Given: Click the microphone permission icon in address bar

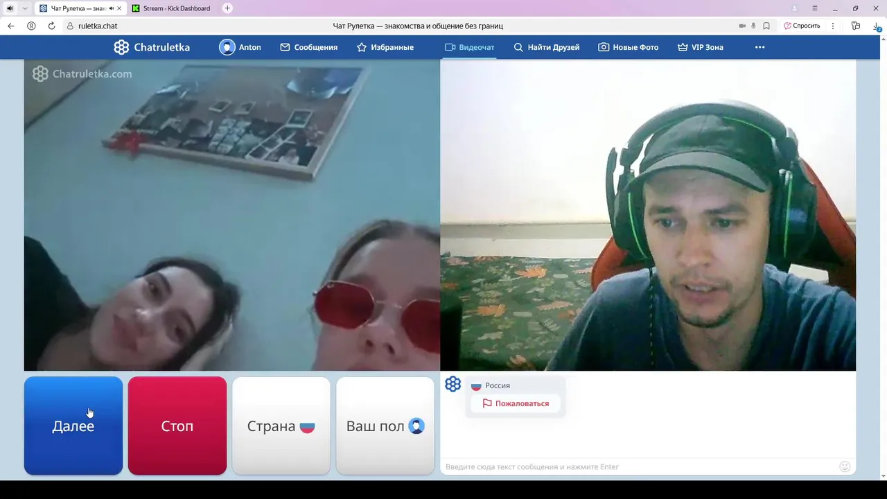Looking at the screenshot, I should (753, 26).
